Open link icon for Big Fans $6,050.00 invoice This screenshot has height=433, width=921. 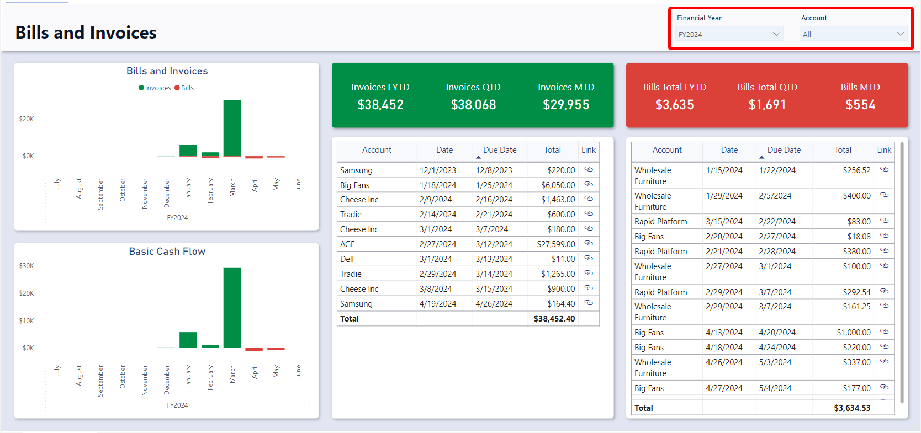(x=589, y=184)
